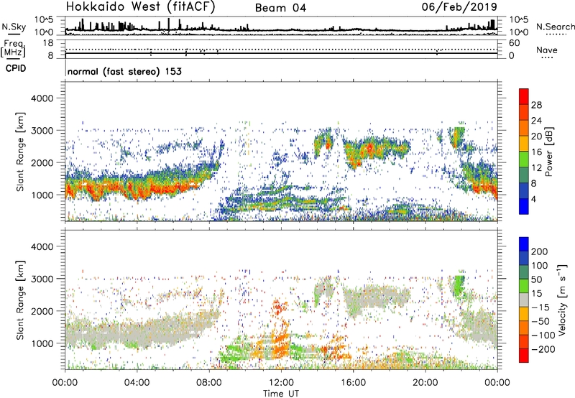Image resolution: width=575 pixels, height=398 pixels.
Task: Click the 'N.Search' legend label
Action: (x=556, y=27)
